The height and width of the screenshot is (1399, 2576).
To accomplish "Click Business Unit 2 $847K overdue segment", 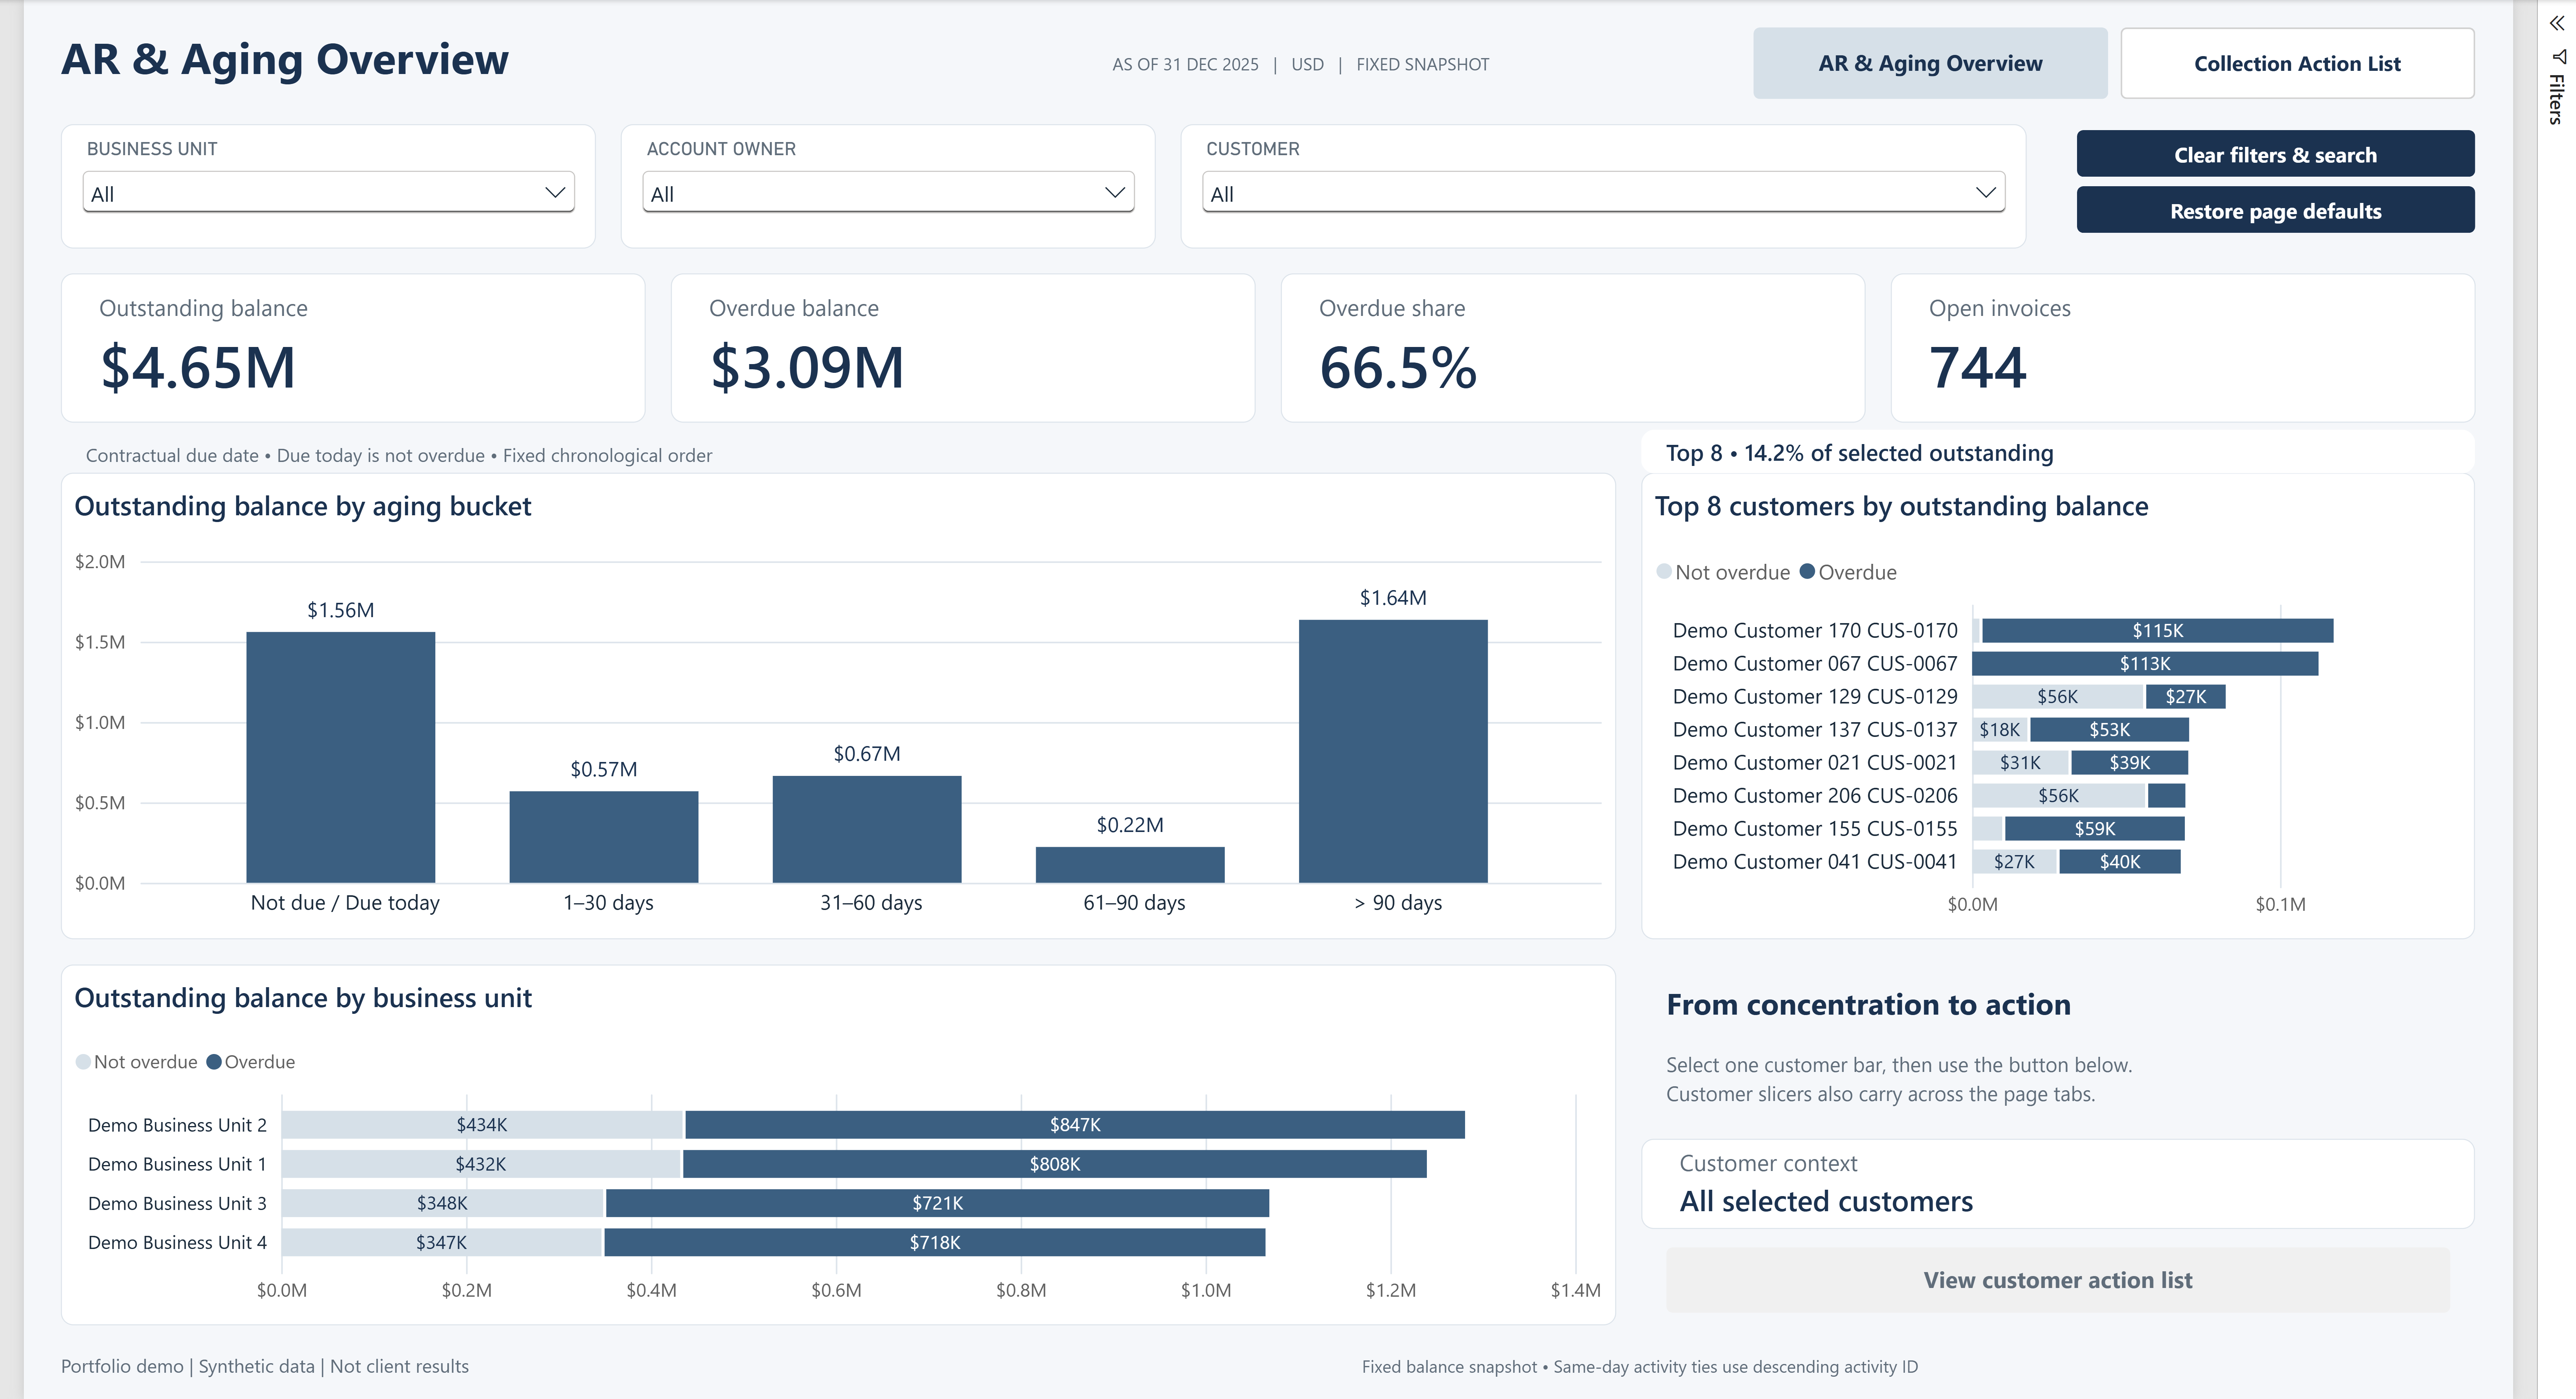I will coord(1075,1124).
